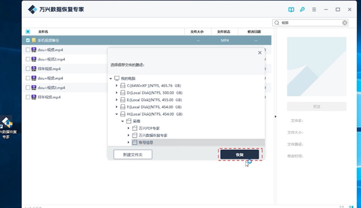
Task: Select the 吴燕 folder label
Action: coord(136,121)
